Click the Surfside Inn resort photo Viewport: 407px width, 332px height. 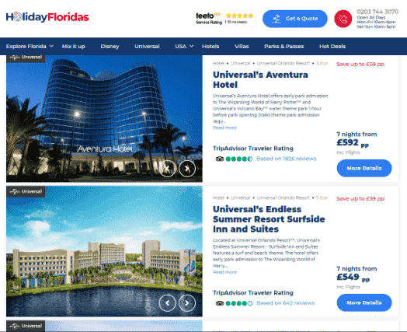(x=104, y=251)
